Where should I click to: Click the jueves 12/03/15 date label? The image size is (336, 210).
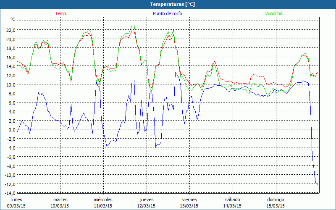[x=147, y=202]
